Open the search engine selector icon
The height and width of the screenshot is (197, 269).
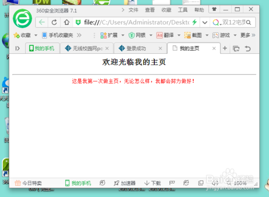tap(217, 23)
